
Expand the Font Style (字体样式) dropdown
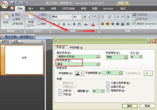[126, 57]
